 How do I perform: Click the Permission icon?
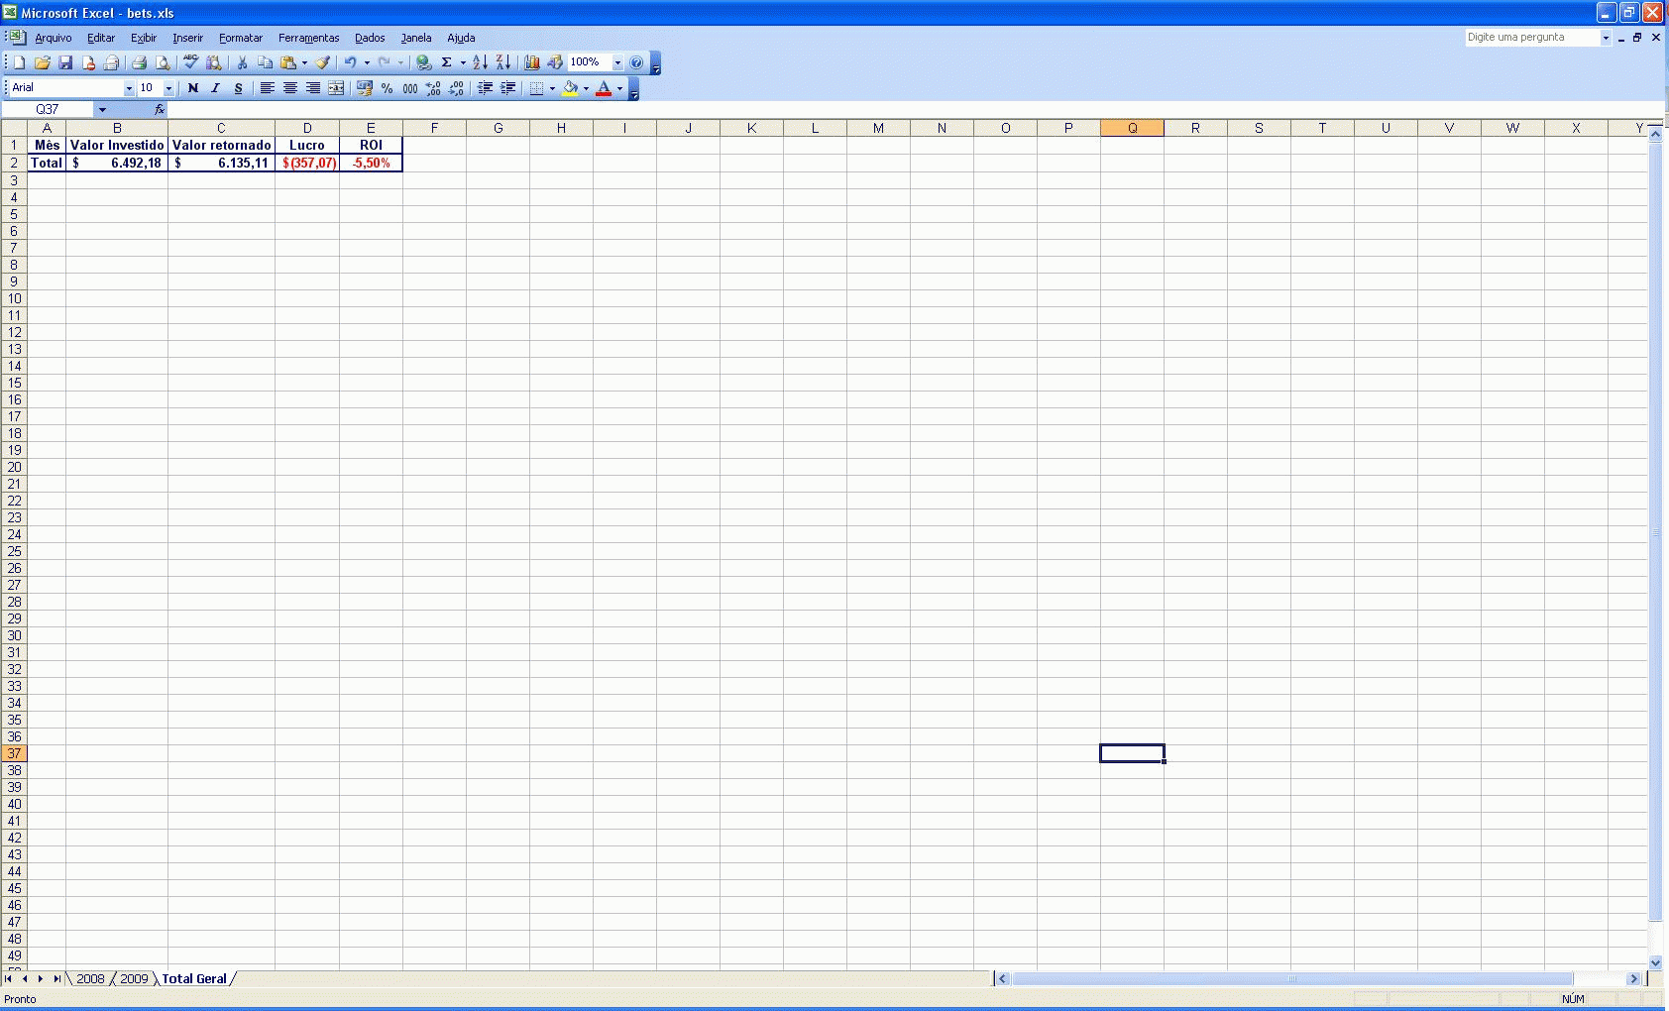pyautogui.click(x=88, y=62)
